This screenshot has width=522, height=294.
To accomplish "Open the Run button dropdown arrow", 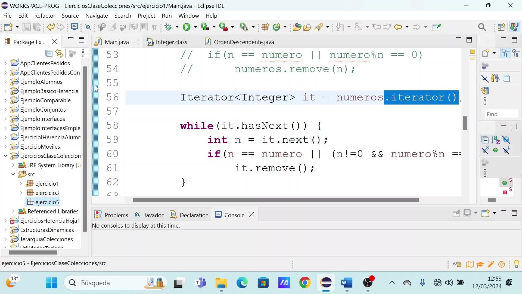I will (195, 27).
